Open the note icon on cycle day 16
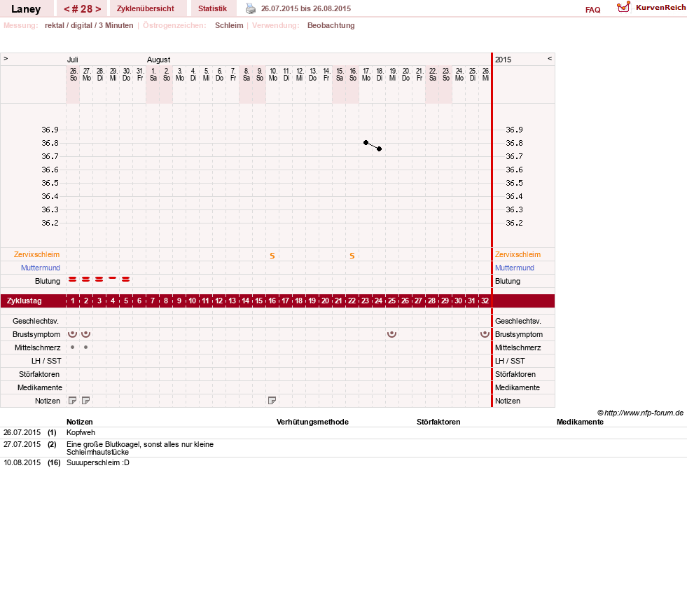Image resolution: width=687 pixels, height=599 pixels. coord(272,401)
